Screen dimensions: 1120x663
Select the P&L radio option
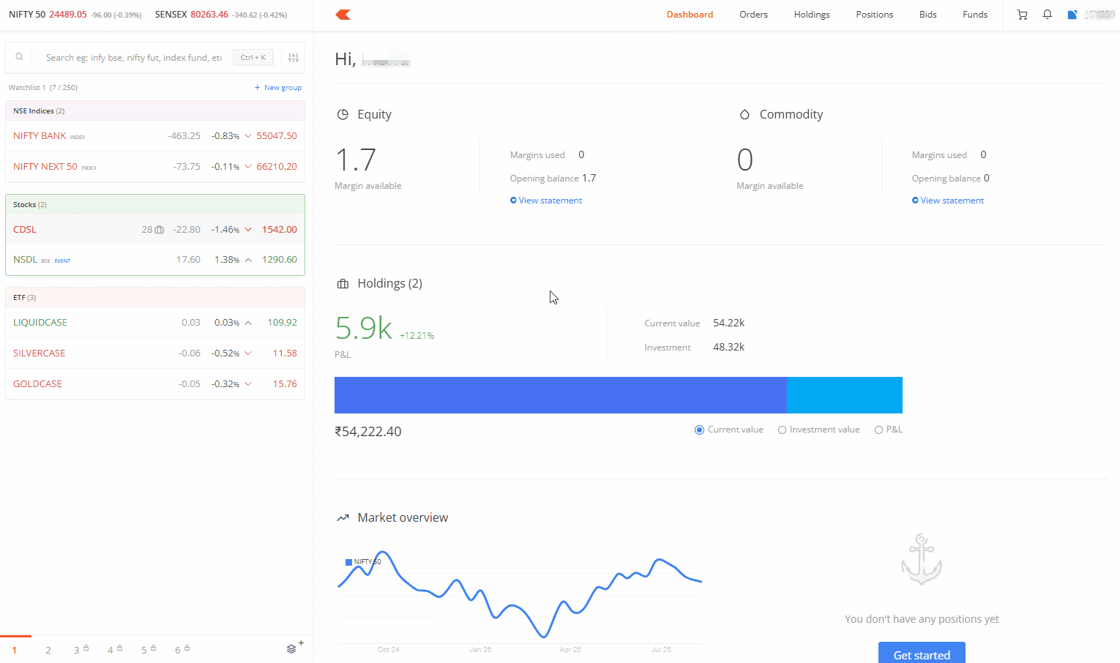click(x=878, y=430)
